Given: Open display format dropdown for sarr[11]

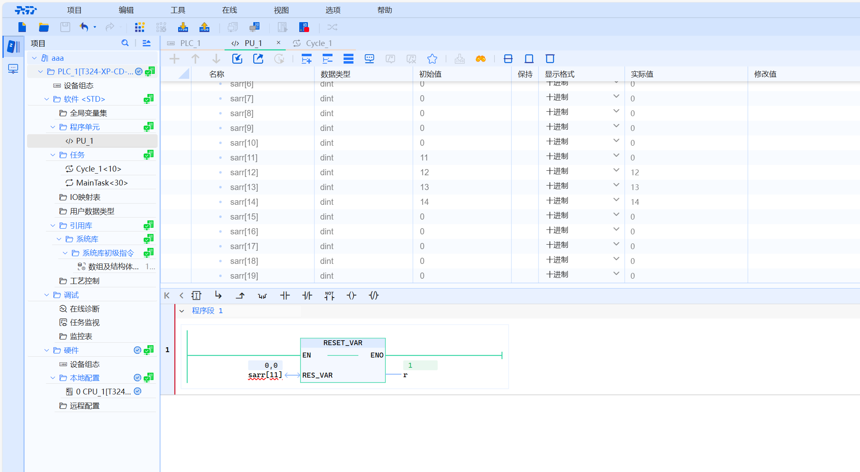Looking at the screenshot, I should [x=616, y=156].
